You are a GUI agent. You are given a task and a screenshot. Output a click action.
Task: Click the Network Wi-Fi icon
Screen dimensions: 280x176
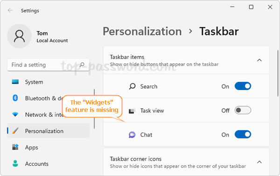pyautogui.click(x=15, y=114)
